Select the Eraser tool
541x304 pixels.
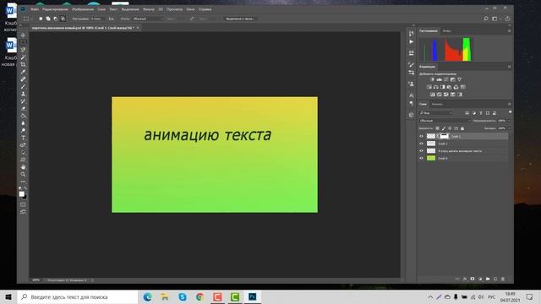click(23, 108)
